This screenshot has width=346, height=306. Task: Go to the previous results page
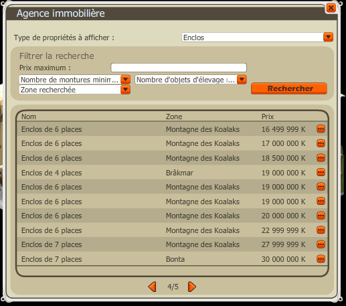click(x=153, y=287)
